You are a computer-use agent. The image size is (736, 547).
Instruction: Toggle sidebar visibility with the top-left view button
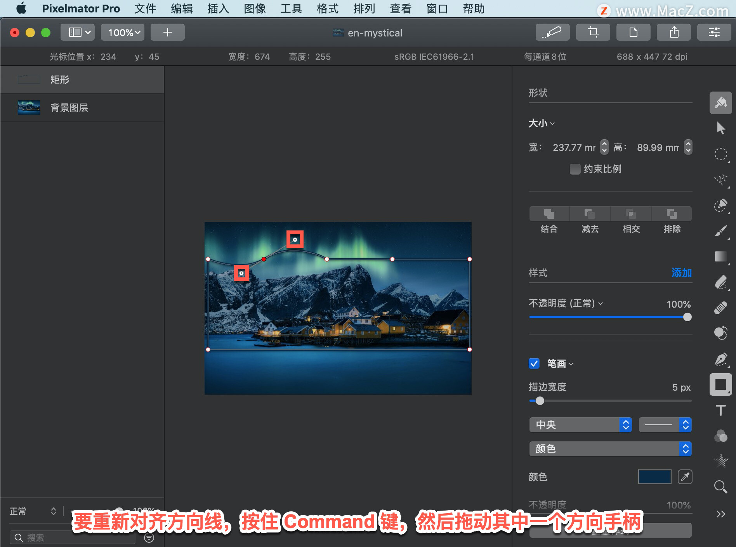tap(77, 32)
